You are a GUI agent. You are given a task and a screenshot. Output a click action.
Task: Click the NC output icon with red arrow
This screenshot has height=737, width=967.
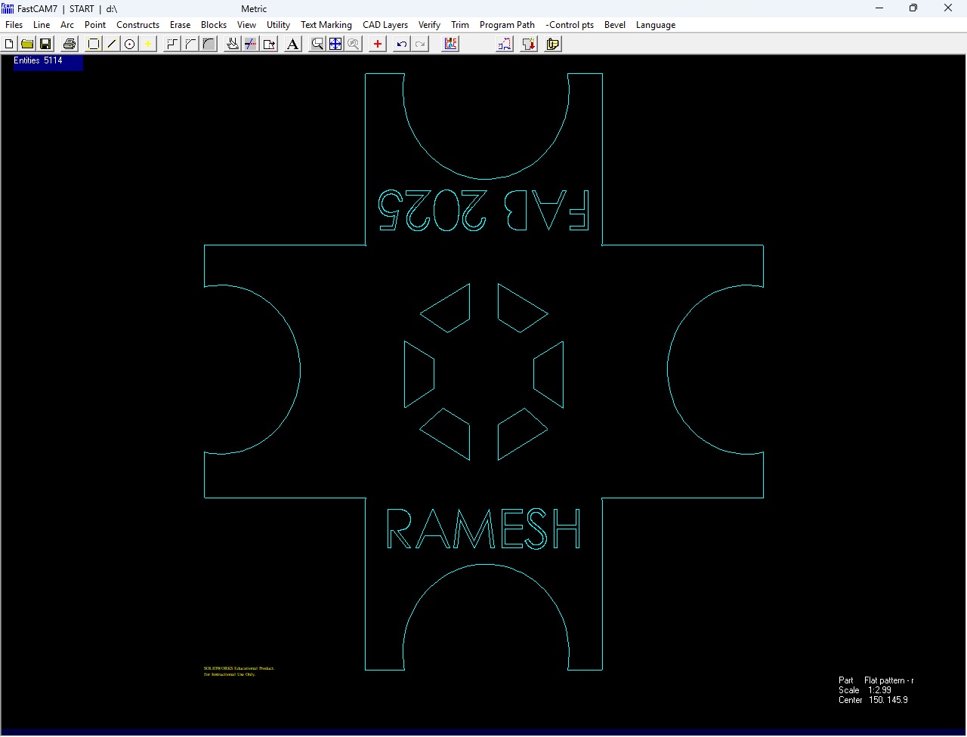click(x=529, y=44)
